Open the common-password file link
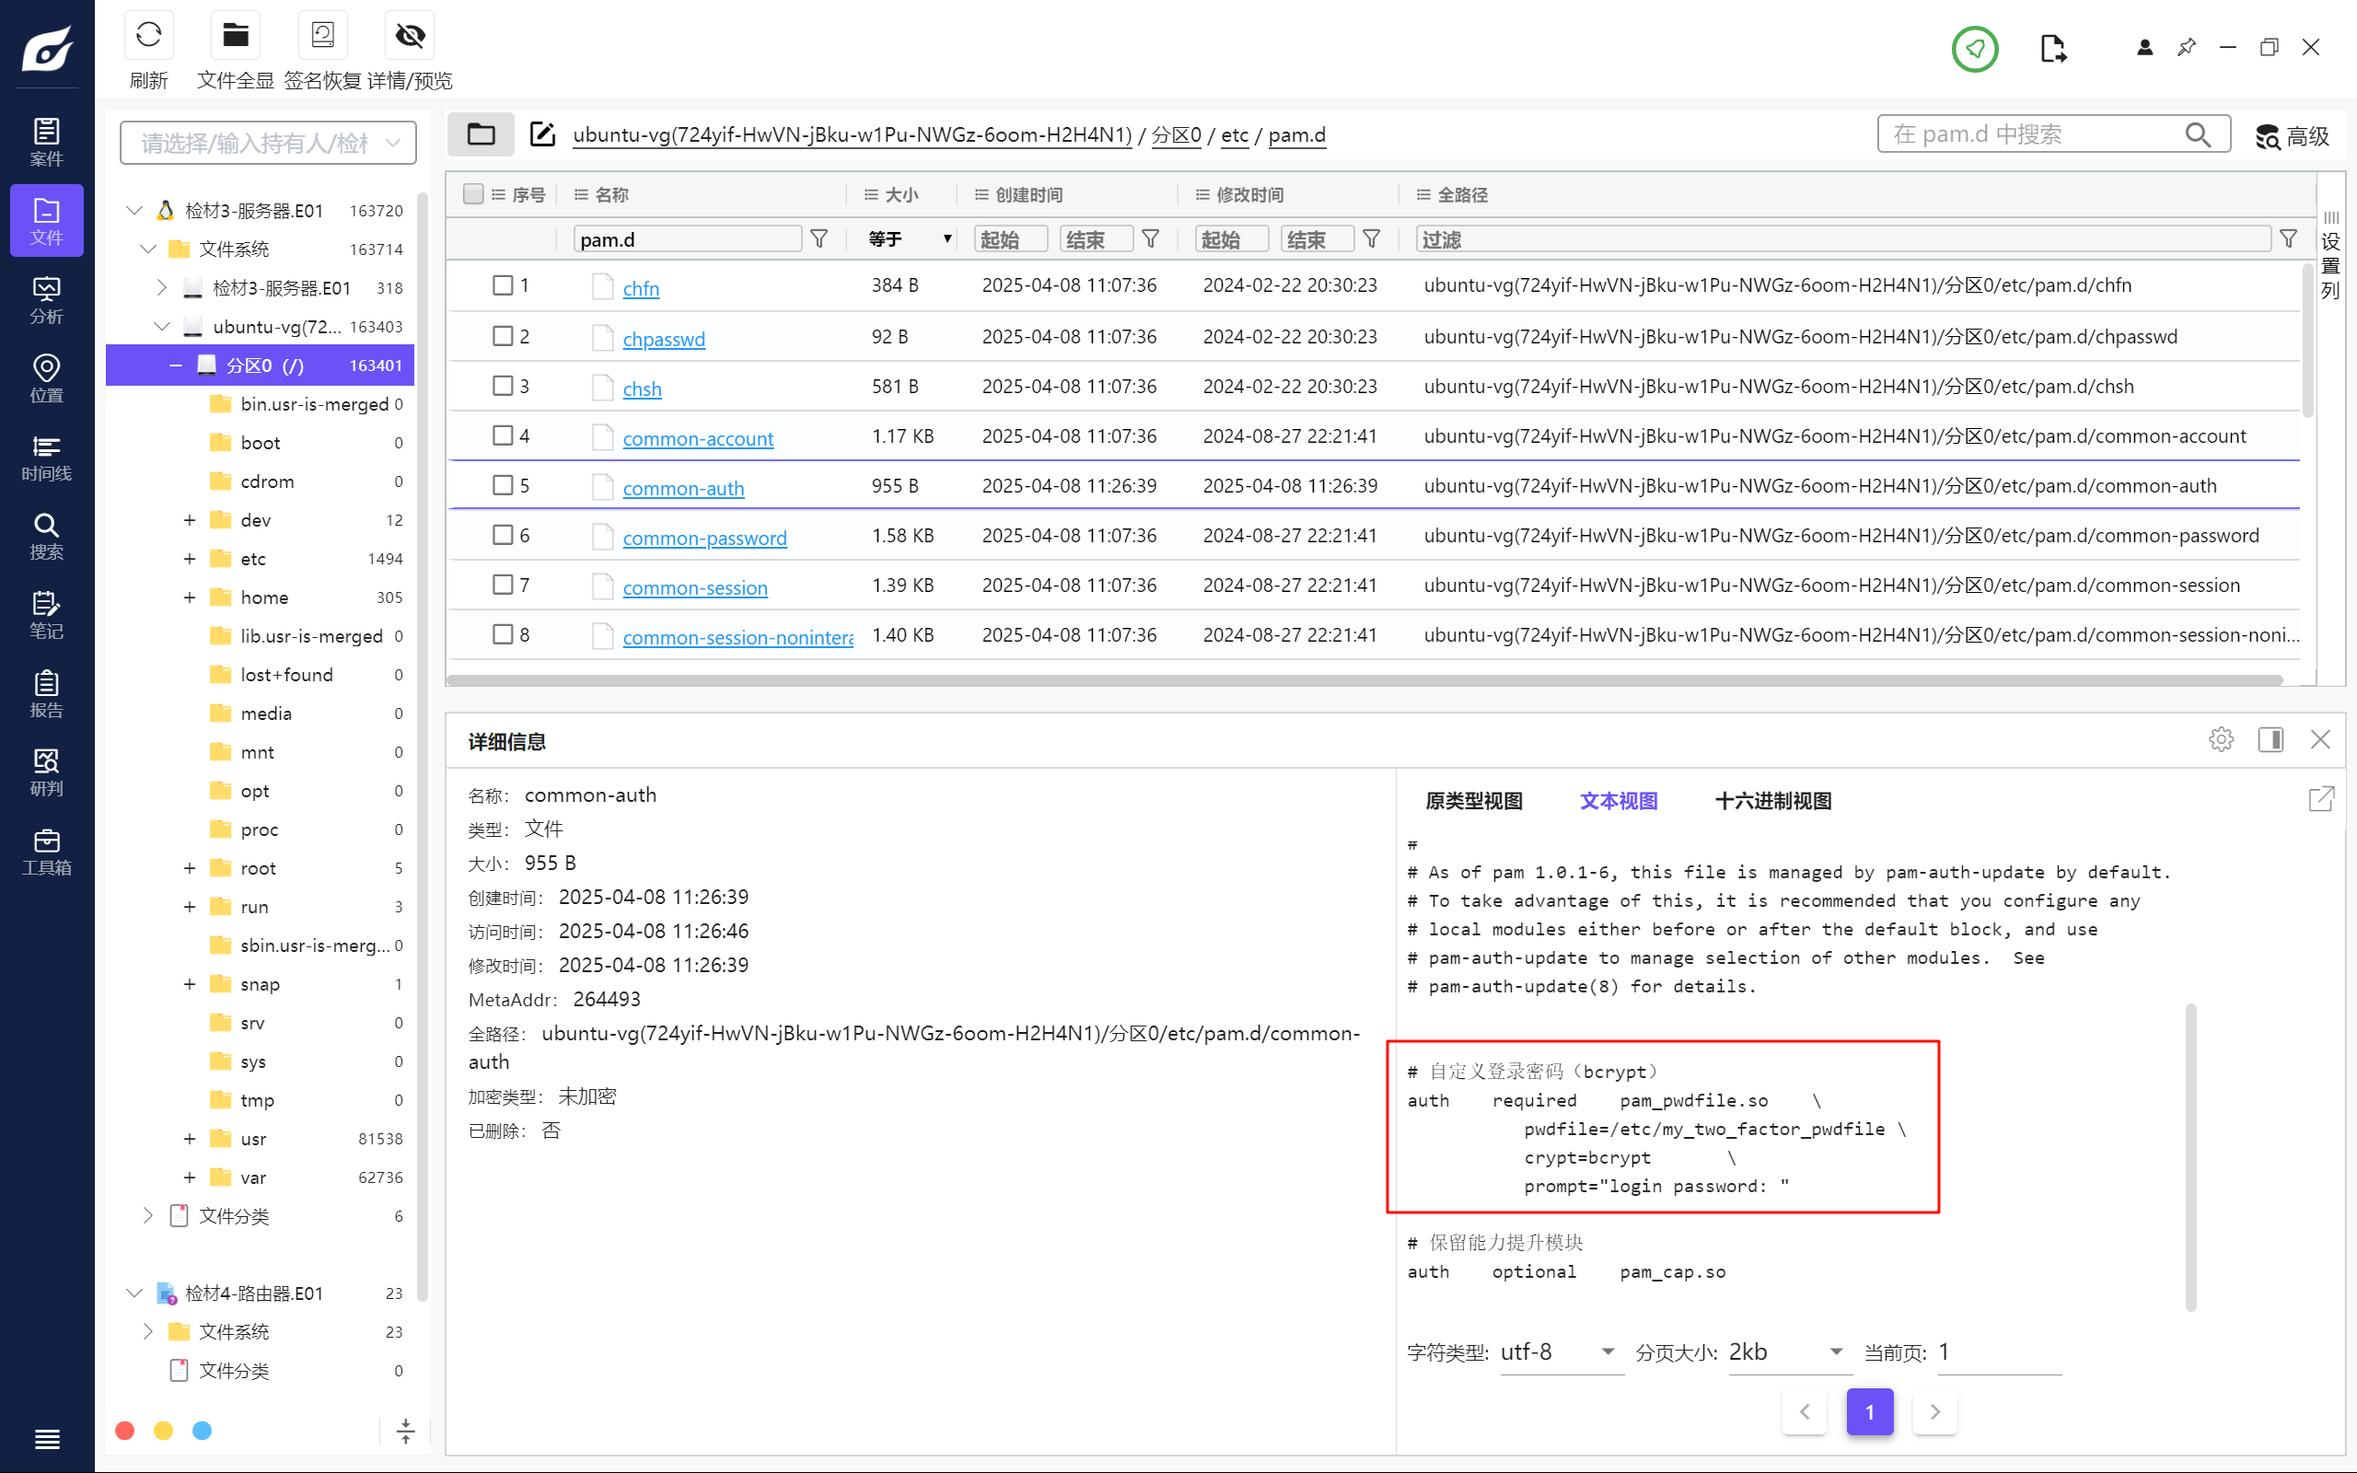2357x1473 pixels. point(704,538)
